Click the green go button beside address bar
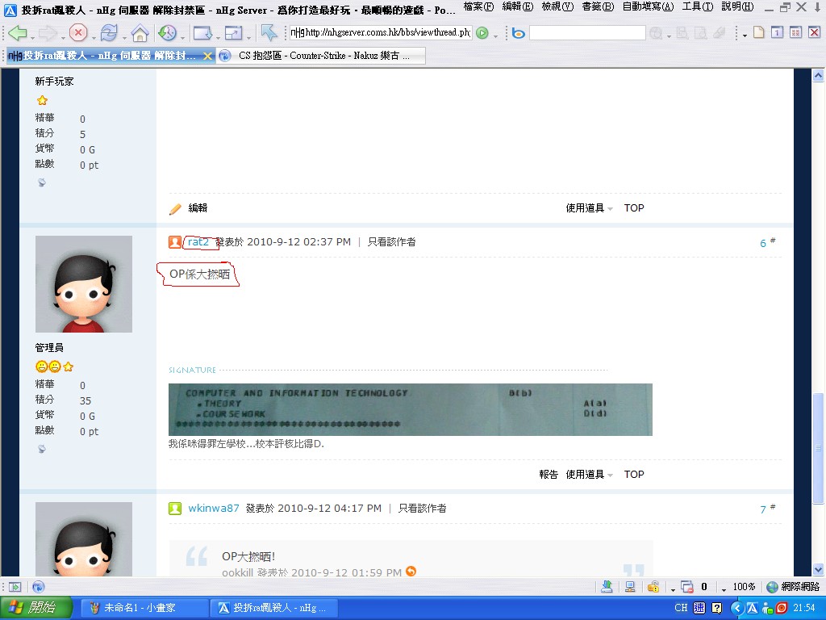The height and width of the screenshot is (620, 826). [x=482, y=33]
